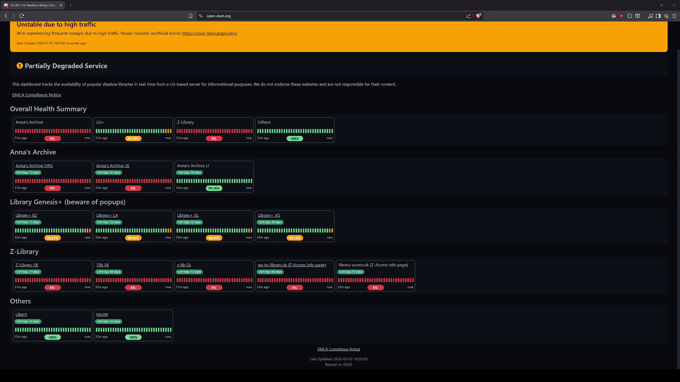This screenshot has height=382, width=680.
Task: Click the Partially Degraded Service warning icon
Action: [20, 66]
